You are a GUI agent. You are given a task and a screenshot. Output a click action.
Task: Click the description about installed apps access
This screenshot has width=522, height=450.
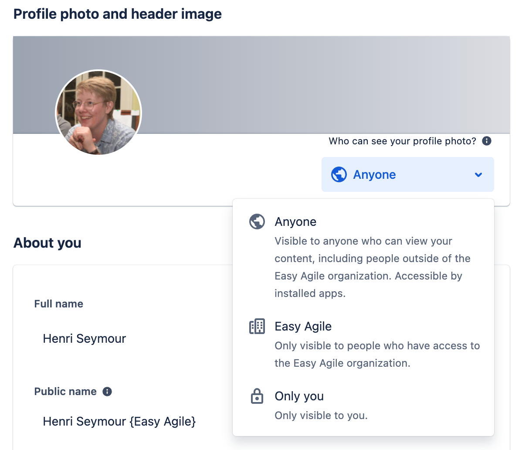pos(368,267)
